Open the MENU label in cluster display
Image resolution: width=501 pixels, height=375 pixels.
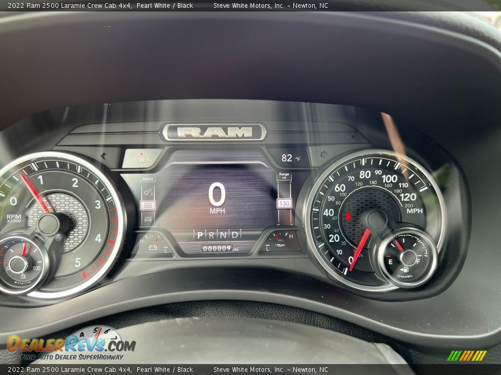click(x=148, y=179)
